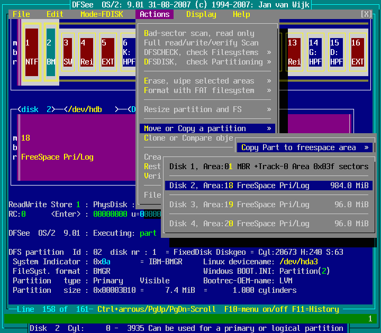Choose partition block 14 on drive G:
Screen dimensions: 381x333
pos(314,52)
